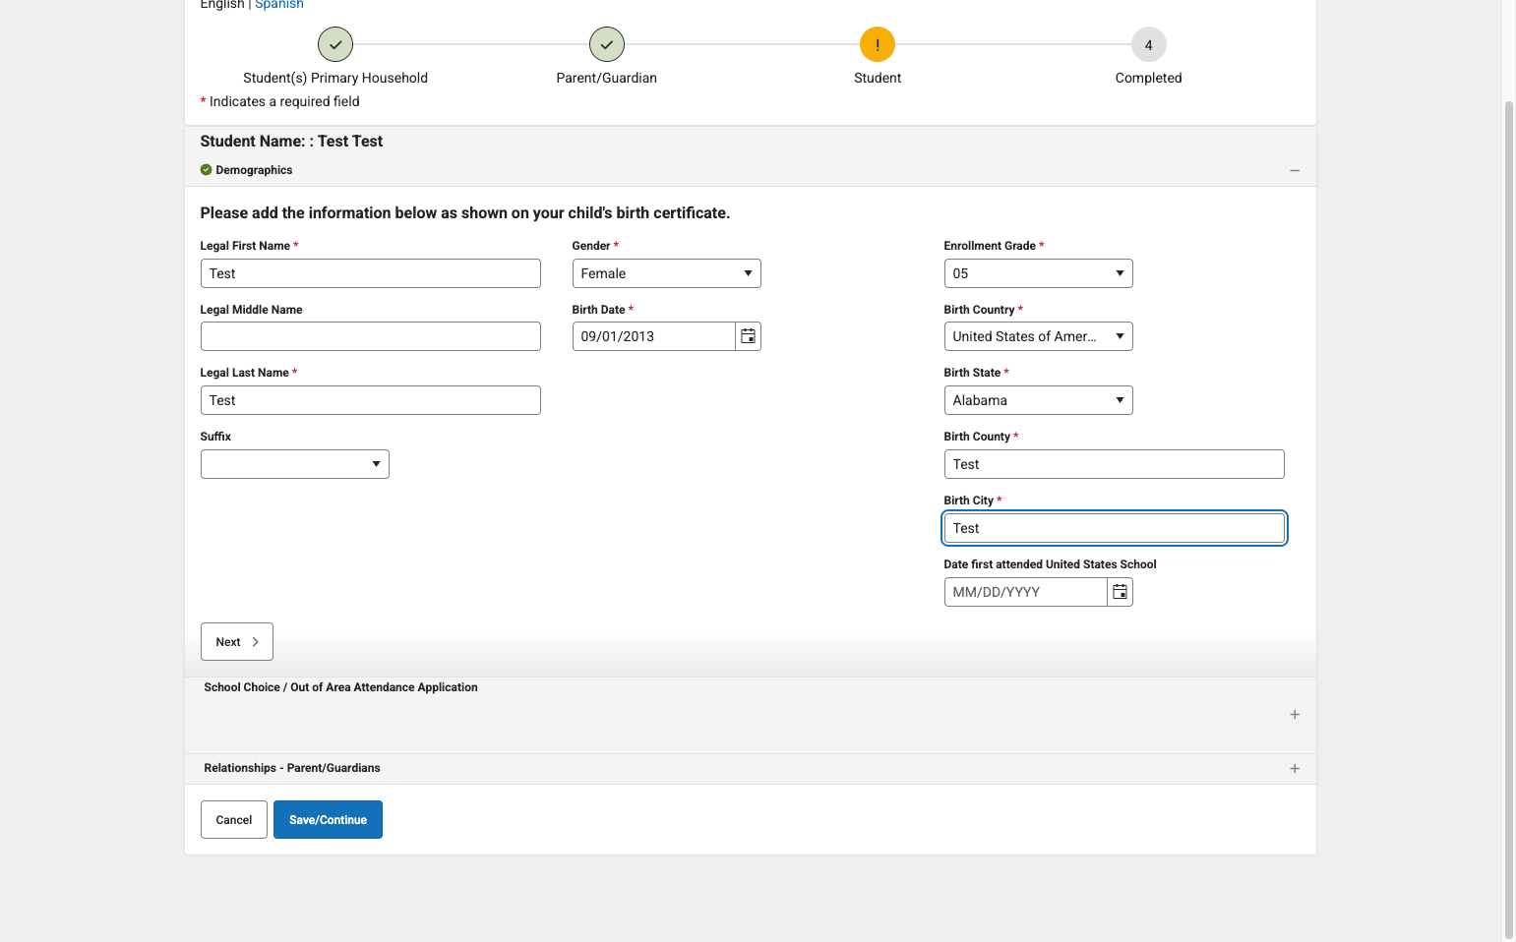Collapse the Demographics section with minus icon
Viewport: 1516px width, 942px height.
tap(1295, 171)
